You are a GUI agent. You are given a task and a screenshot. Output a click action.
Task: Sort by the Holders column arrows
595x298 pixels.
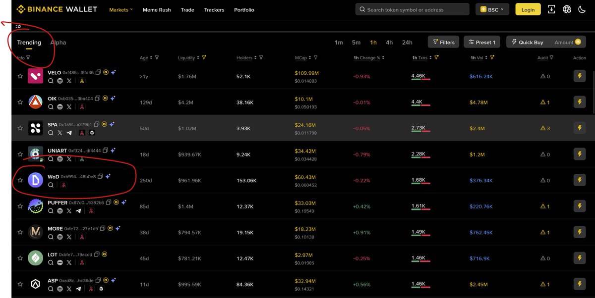(x=256, y=58)
